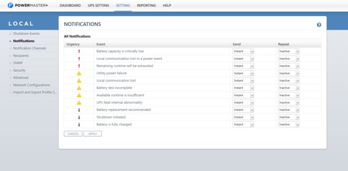Open Repeat dropdown in the plain Local communication lost row
This screenshot has height=171, width=348.
pyautogui.click(x=289, y=81)
